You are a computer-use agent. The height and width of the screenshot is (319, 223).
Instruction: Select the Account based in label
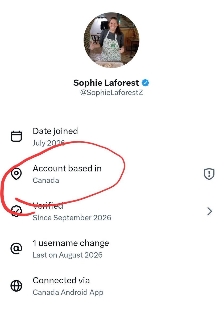[67, 168]
